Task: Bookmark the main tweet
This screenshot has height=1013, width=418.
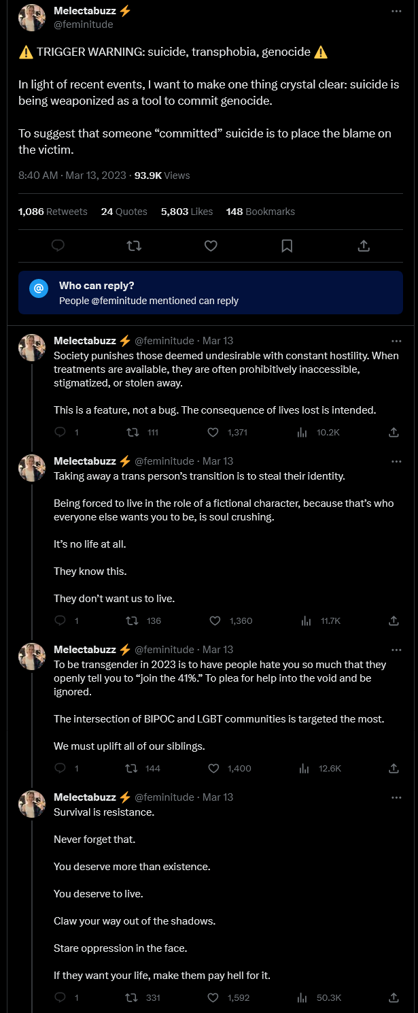Action: pos(287,246)
